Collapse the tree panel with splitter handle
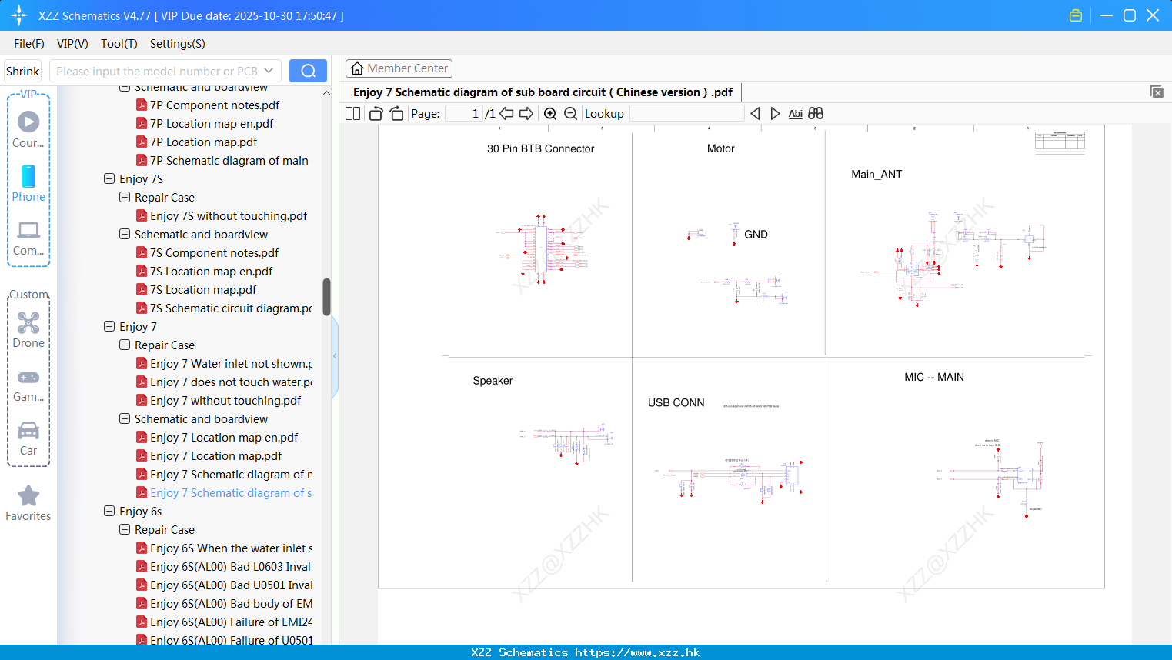This screenshot has height=660, width=1172. 335,355
